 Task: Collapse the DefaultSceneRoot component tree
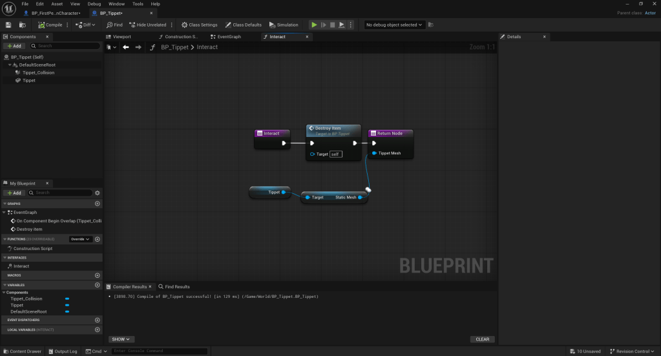10,65
